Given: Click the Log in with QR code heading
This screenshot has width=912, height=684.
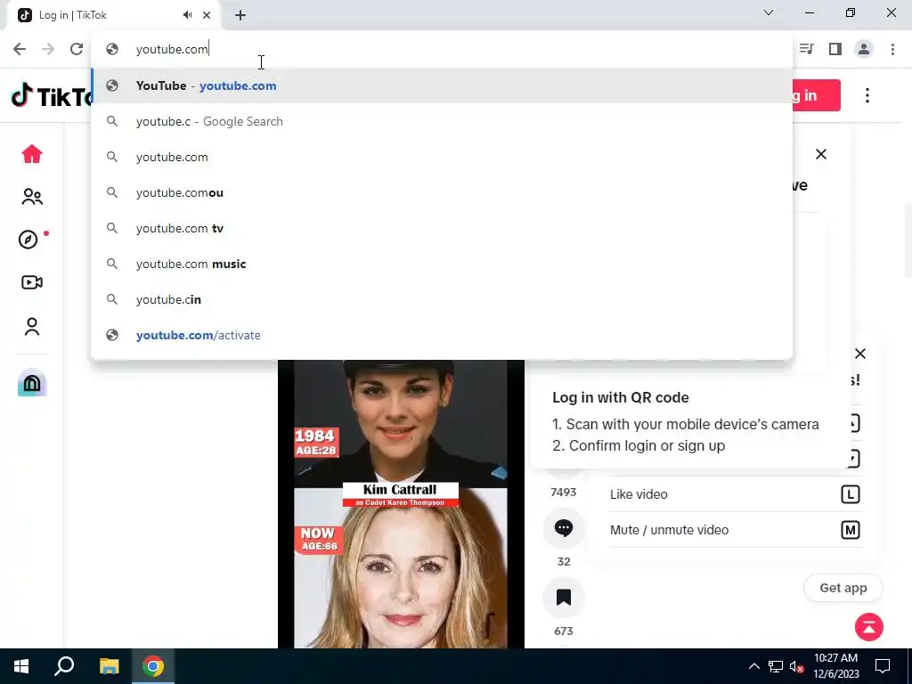Looking at the screenshot, I should tap(621, 397).
